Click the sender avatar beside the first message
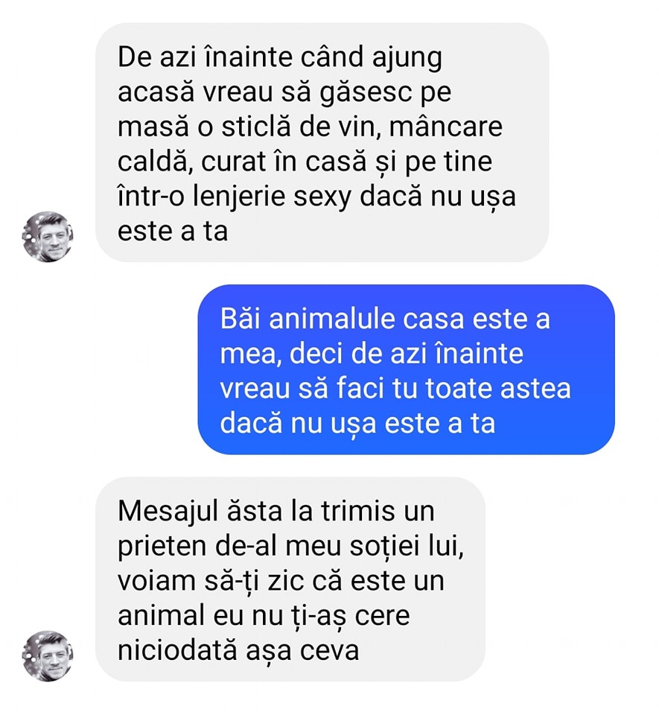 [48, 237]
